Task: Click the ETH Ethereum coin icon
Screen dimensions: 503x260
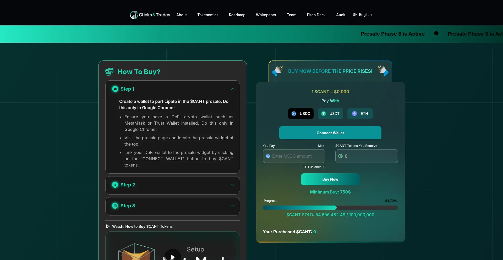Action: click(354, 114)
